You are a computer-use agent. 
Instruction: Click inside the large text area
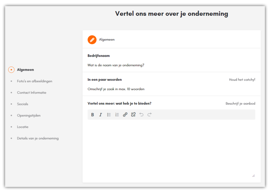(x=171, y=147)
